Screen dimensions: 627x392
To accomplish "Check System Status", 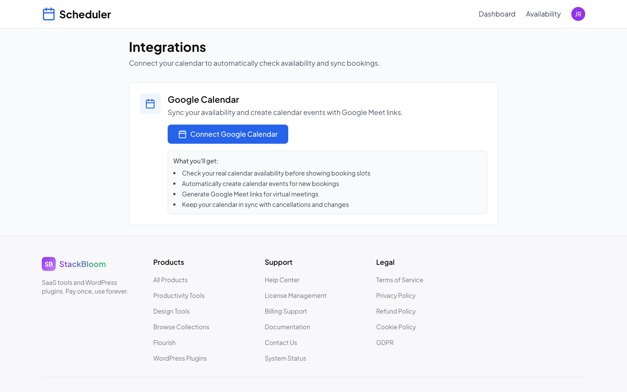I will click(285, 358).
